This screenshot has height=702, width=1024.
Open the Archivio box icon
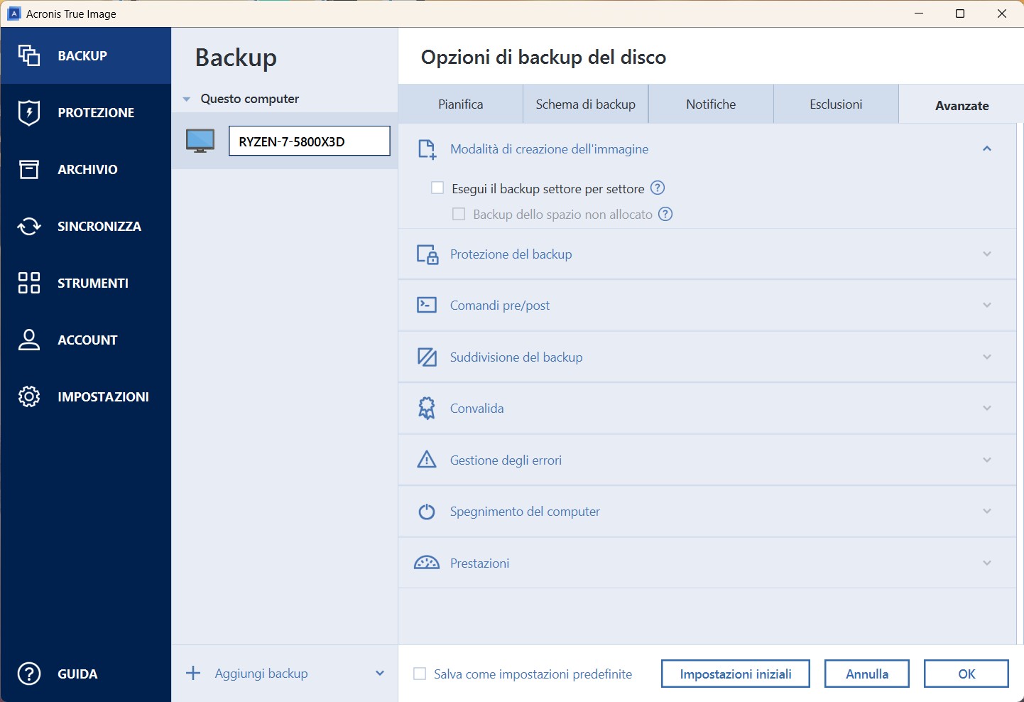(x=28, y=169)
